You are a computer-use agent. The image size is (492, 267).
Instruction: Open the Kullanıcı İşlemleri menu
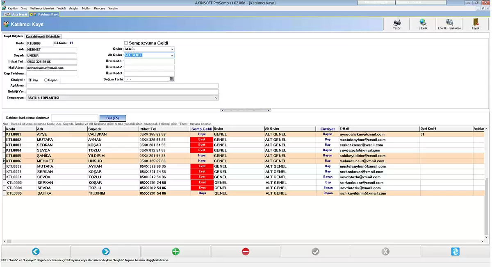42,8
